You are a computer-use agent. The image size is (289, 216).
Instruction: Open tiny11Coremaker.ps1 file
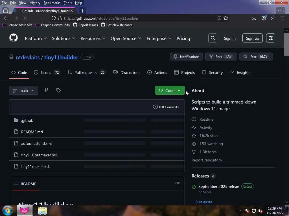tap(39, 155)
